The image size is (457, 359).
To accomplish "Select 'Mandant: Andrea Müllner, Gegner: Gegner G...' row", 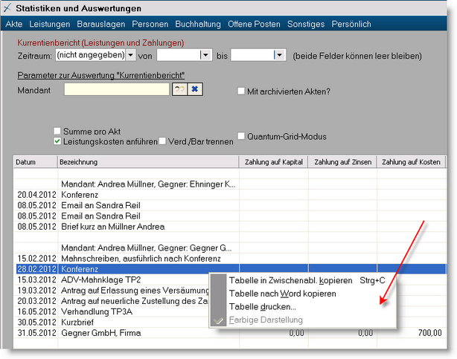I will click(x=230, y=248).
